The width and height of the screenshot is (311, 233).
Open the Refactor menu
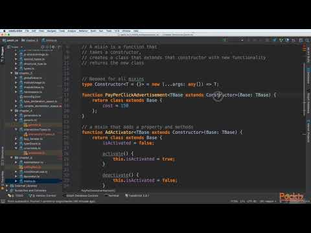84,31
